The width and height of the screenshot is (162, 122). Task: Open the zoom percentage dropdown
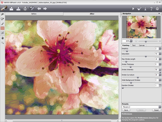click(131, 41)
